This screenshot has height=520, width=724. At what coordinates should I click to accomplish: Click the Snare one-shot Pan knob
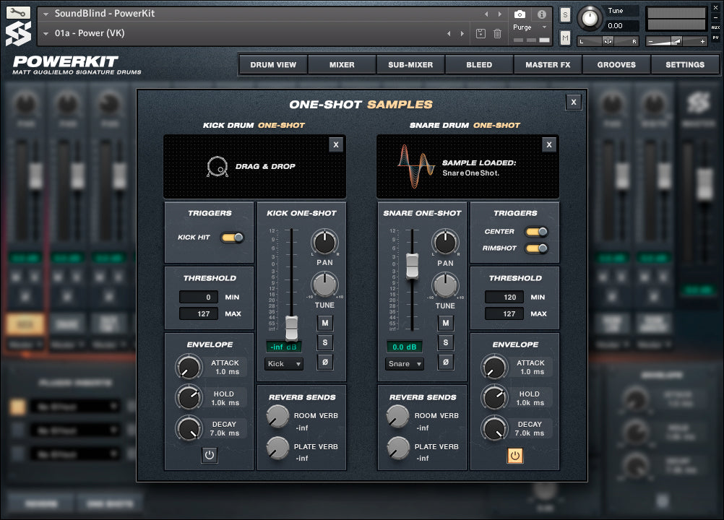(x=445, y=242)
